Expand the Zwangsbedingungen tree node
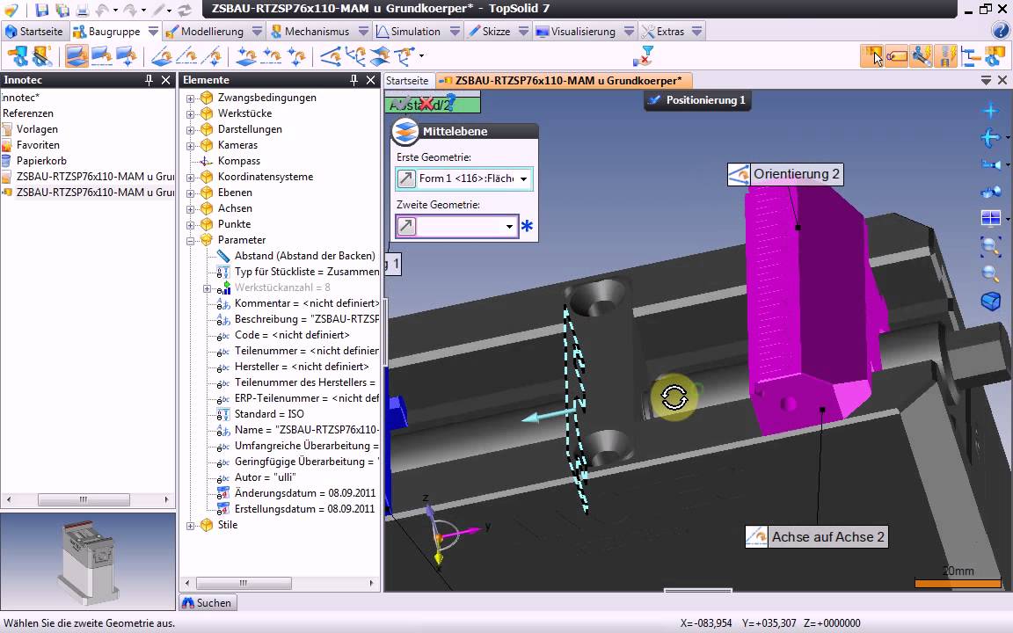 point(190,98)
